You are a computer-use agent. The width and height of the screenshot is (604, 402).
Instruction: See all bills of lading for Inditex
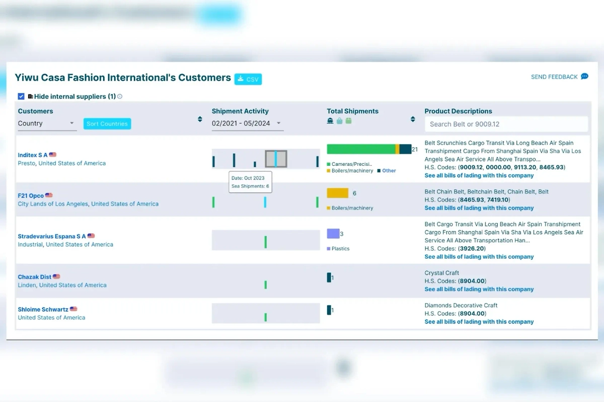point(479,175)
